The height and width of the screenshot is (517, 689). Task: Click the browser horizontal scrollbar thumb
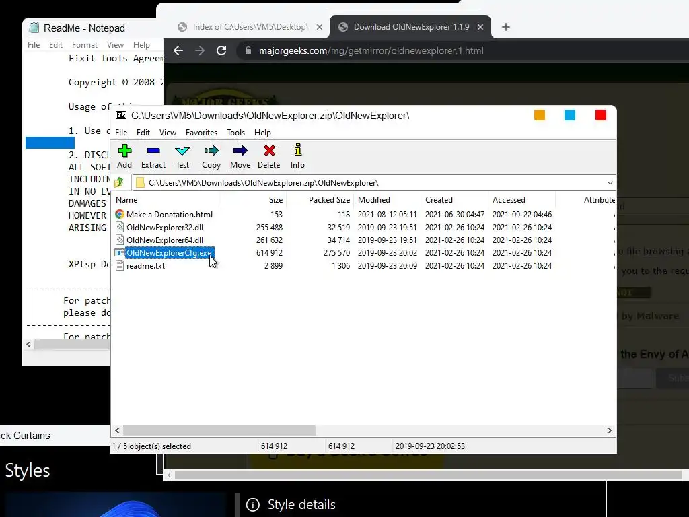coord(428,475)
